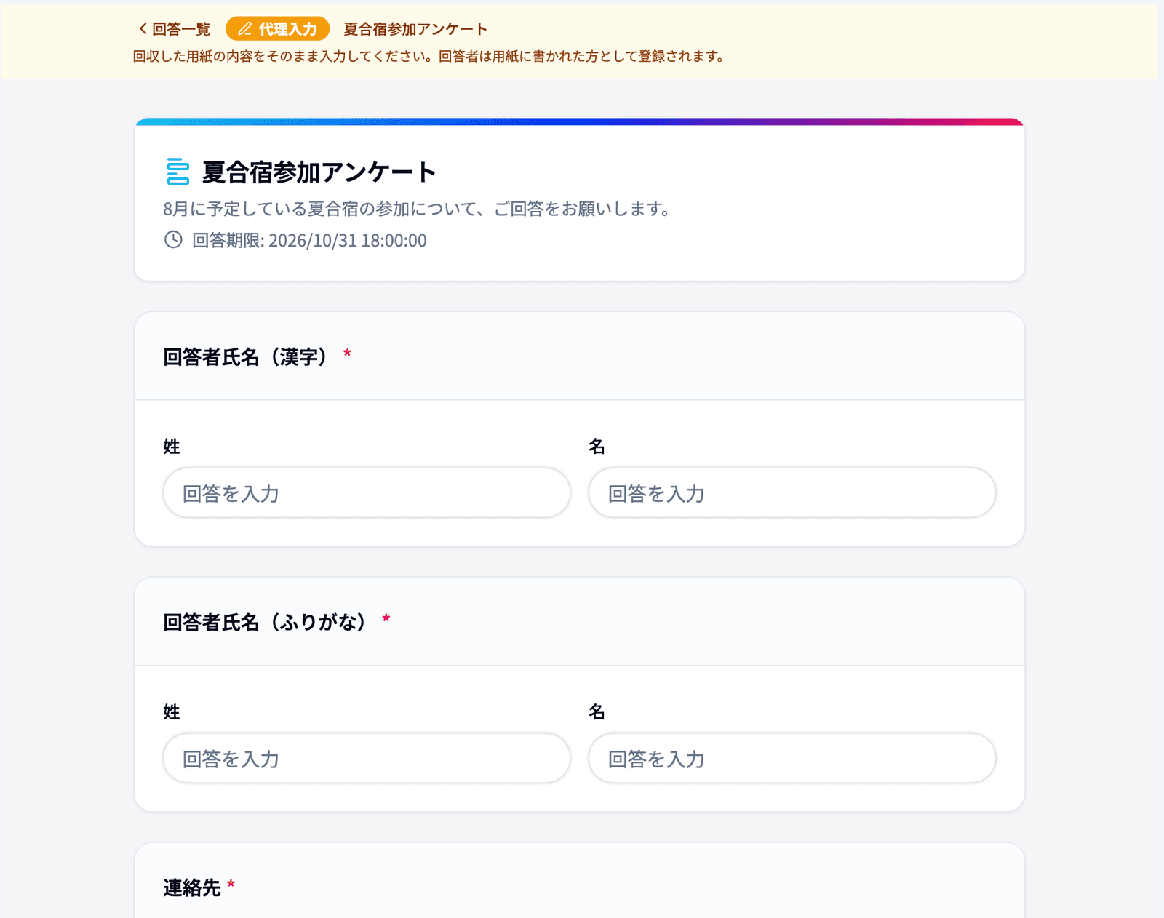Click the 回答者氏名（漢字） section heading

point(246,357)
